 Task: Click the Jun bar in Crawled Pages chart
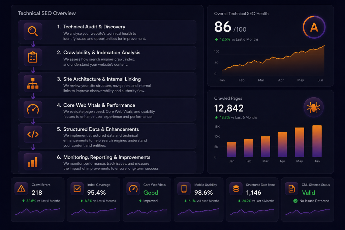[317, 141]
